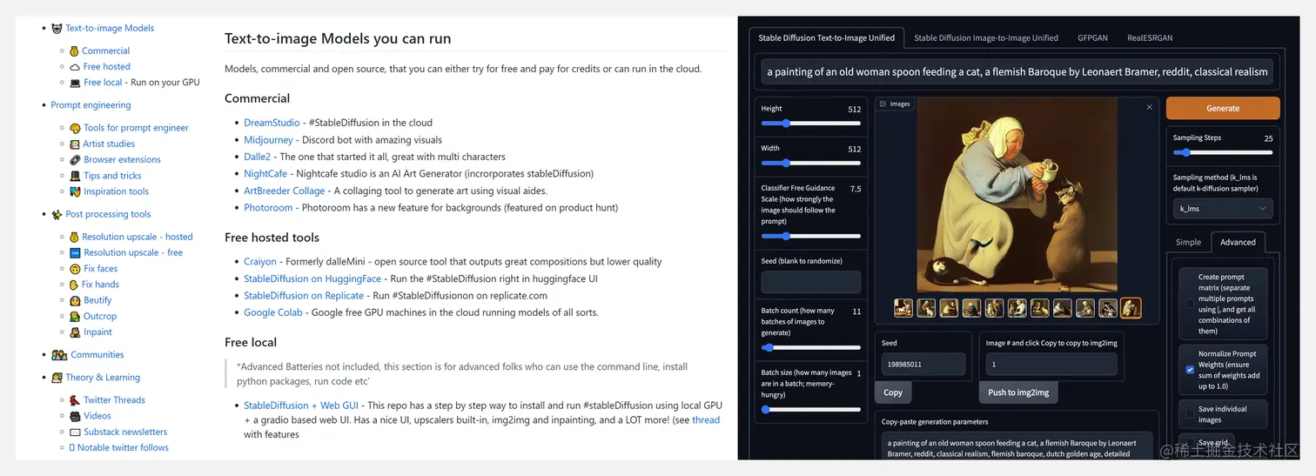Open the RealESRGAN tab
This screenshot has width=1316, height=476.
coord(1149,37)
